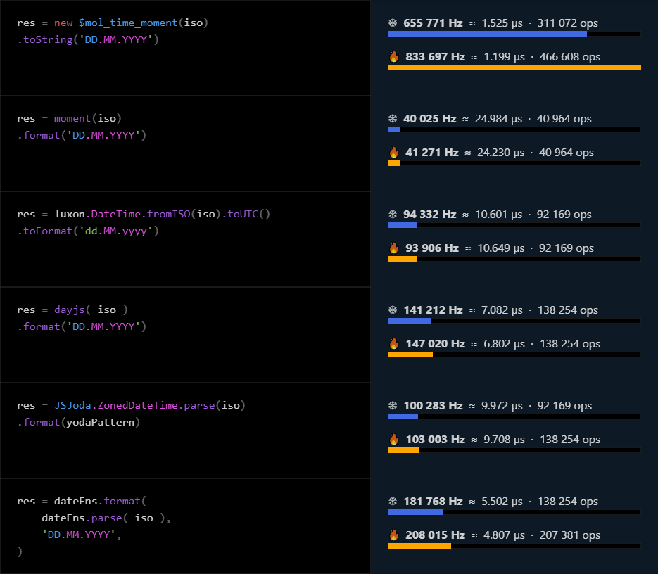Viewport: 658px width, 574px height.
Task: Click the blue progress bar under 655 771 Hz
Action: pos(487,34)
